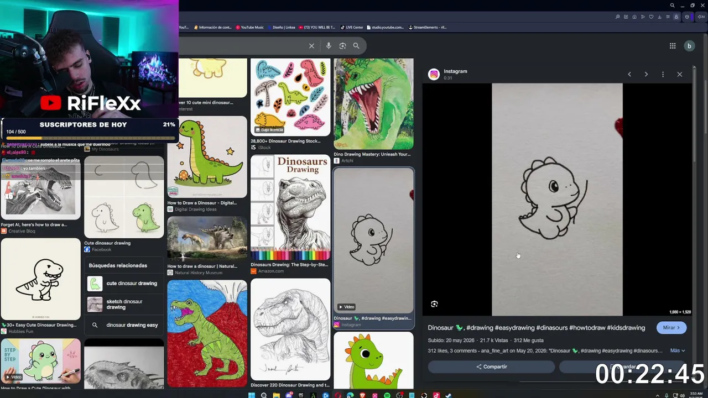Click the Compartir share button
Screen dimensions: 708x398
tap(491, 366)
